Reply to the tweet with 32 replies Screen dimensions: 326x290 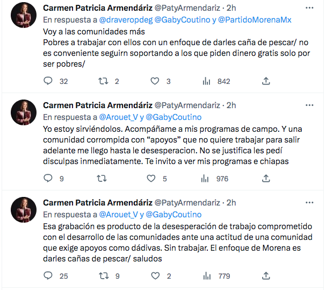[x=48, y=81]
